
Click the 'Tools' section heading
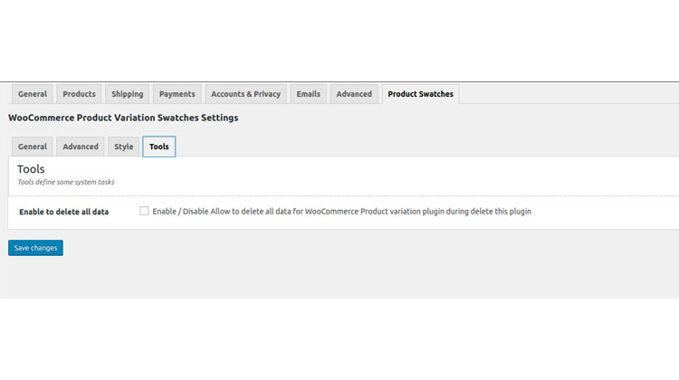click(x=31, y=169)
